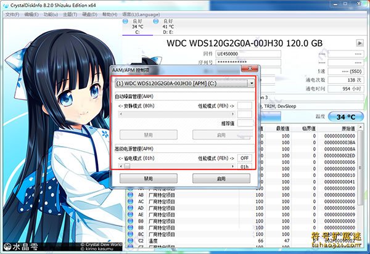Click raw value 000000000041
This screenshot has height=254, width=370.
pos(340,182)
